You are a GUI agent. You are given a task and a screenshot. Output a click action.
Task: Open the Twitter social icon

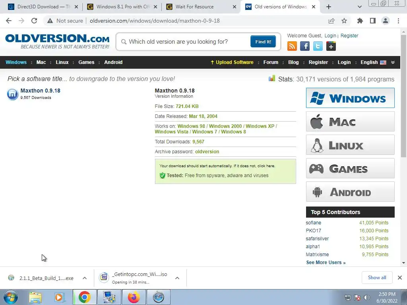[x=318, y=46]
